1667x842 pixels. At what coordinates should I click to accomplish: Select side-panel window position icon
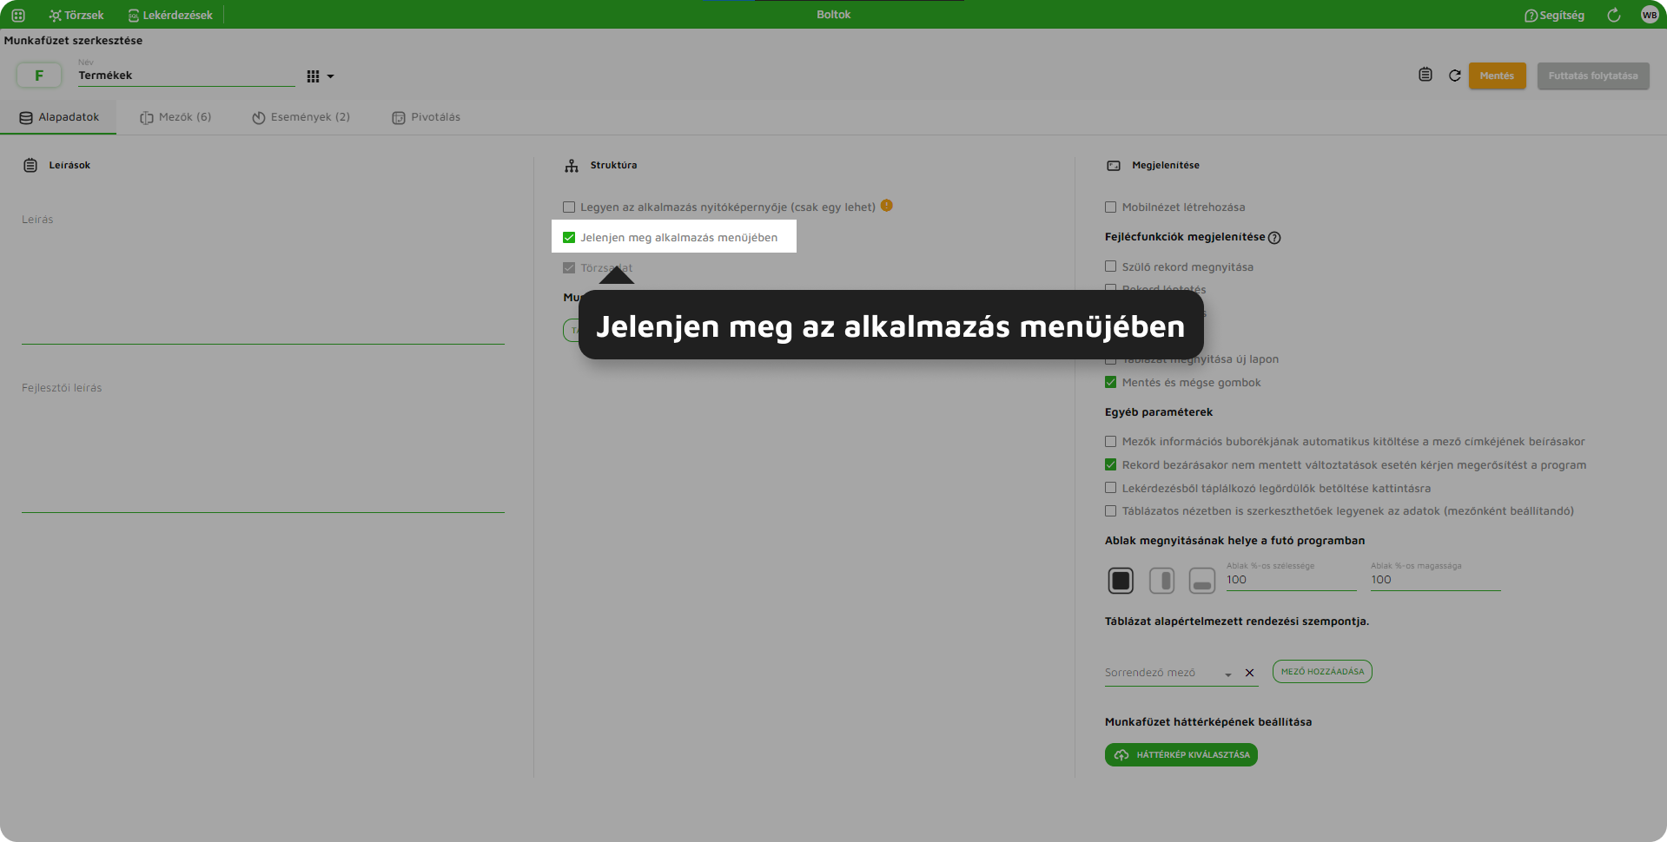tap(1161, 581)
